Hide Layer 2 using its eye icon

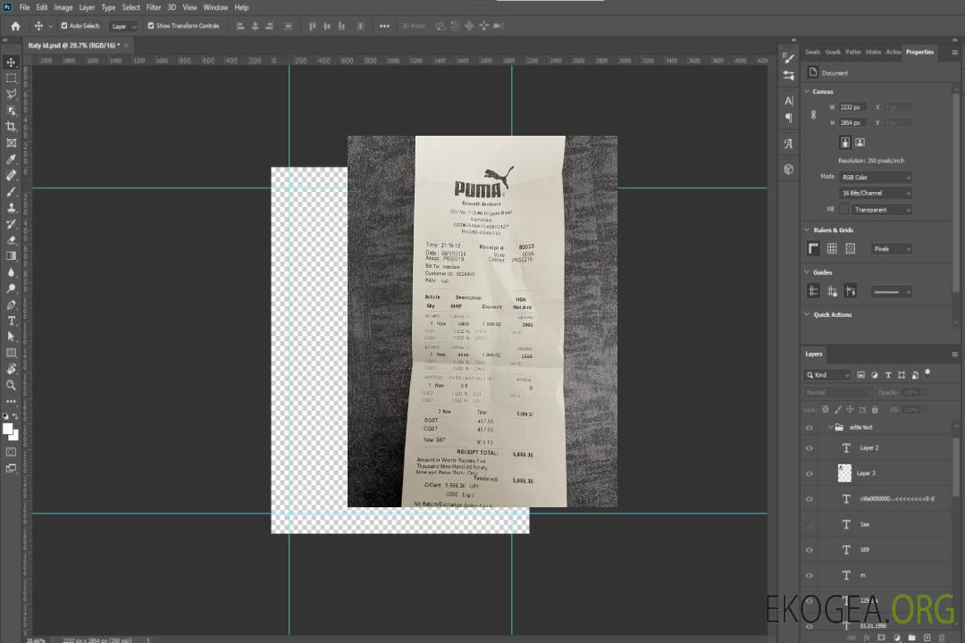tap(810, 448)
